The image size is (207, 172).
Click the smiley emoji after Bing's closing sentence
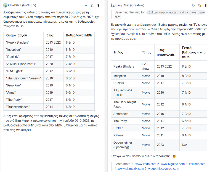tap(174, 156)
